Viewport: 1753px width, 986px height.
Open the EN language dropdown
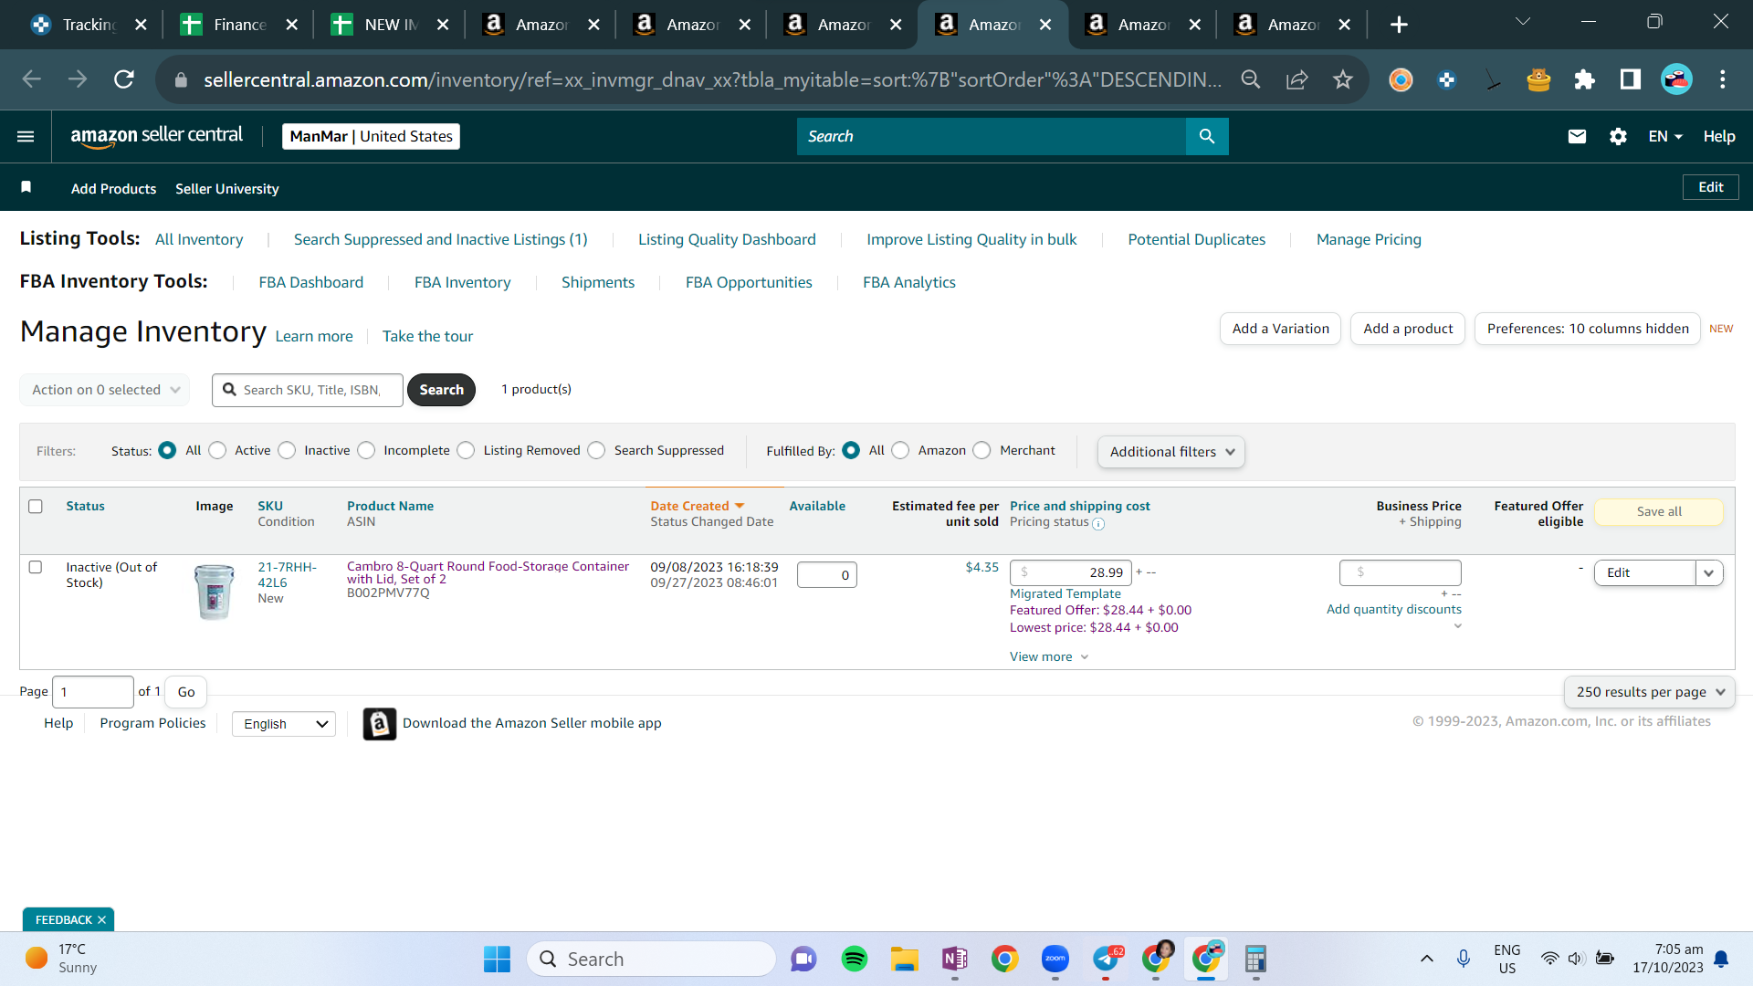tap(1665, 137)
